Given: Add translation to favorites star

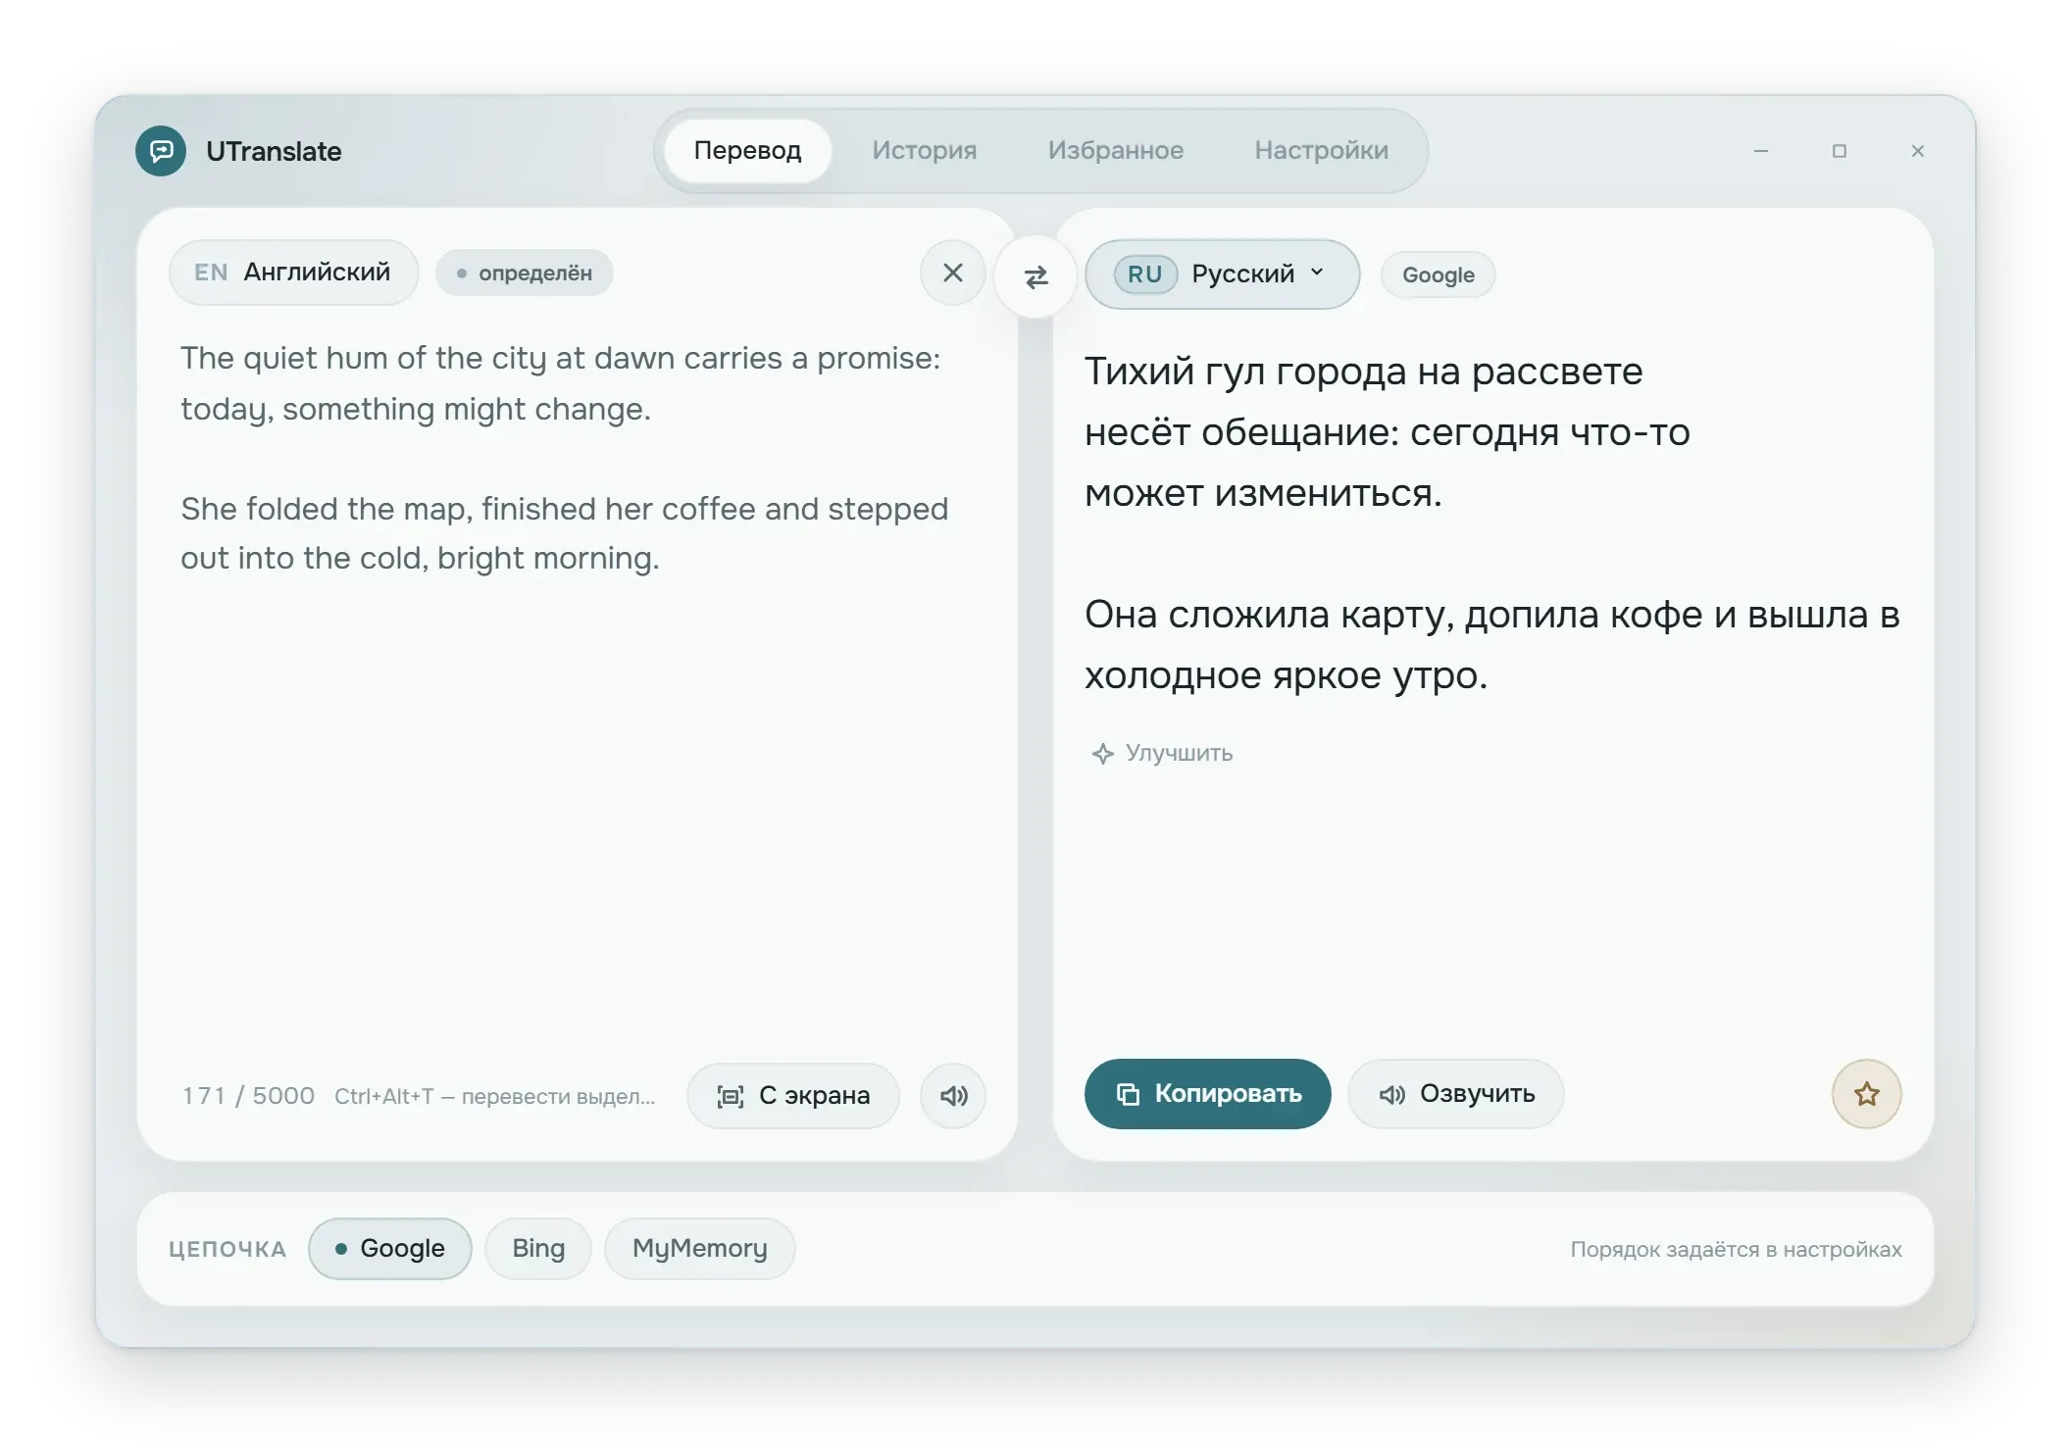Looking at the screenshot, I should click(x=1866, y=1094).
